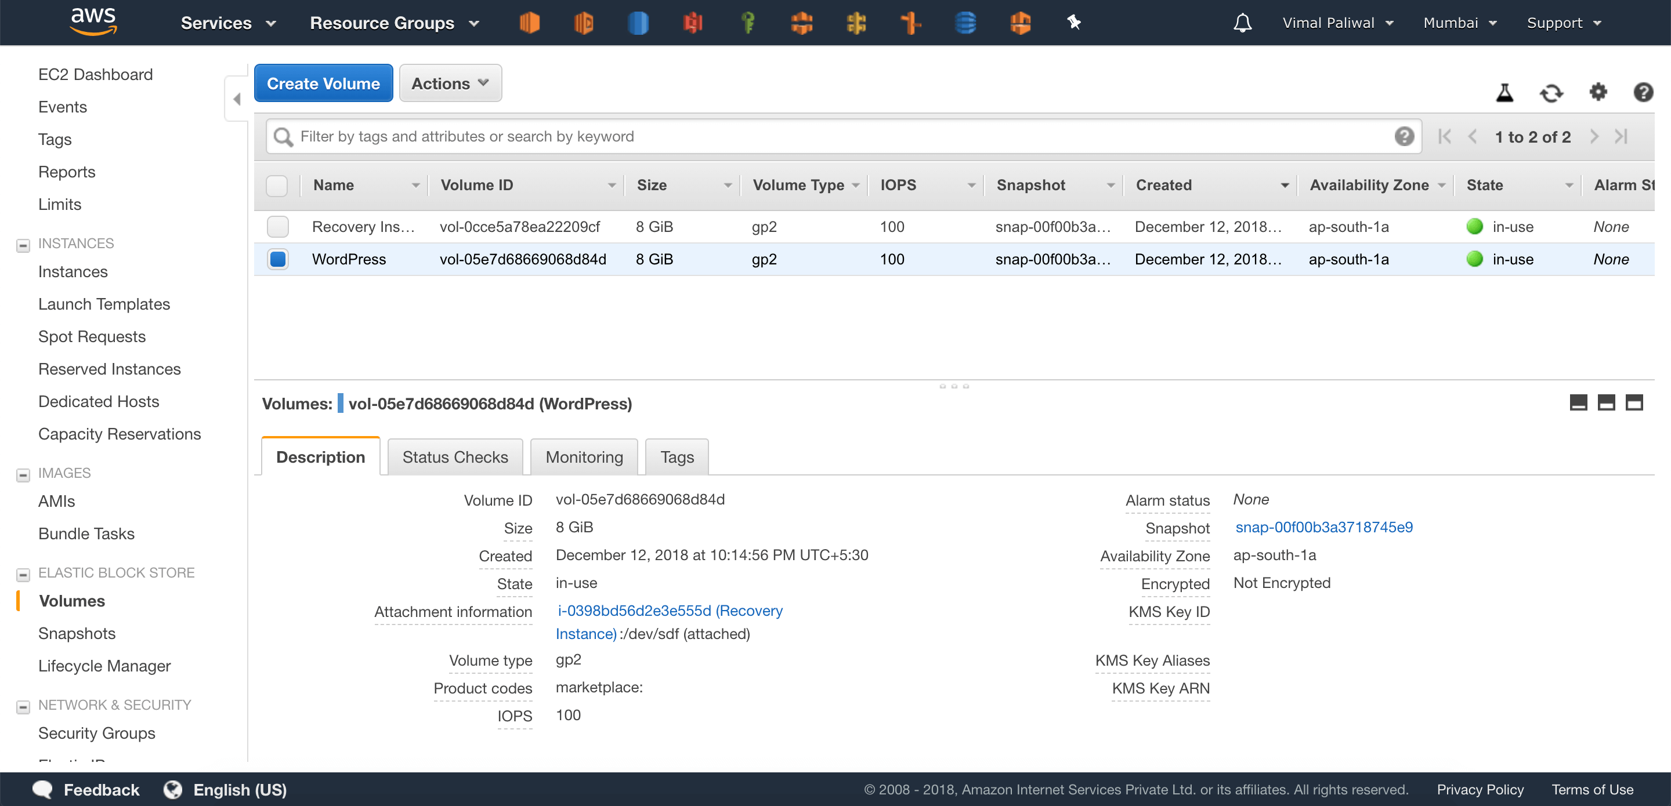
Task: Open the Actions dropdown
Action: point(450,83)
